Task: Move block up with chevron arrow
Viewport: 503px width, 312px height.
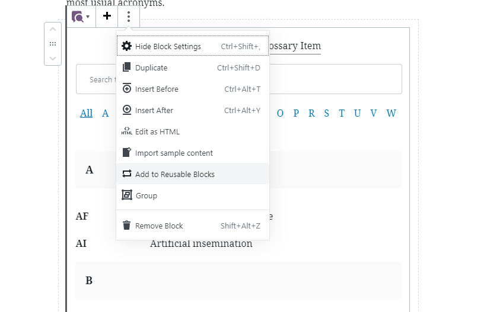Action: 53,30
